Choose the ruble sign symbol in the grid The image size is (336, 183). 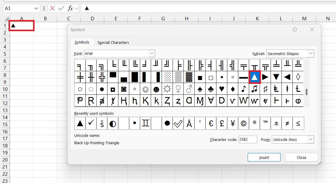(80, 101)
